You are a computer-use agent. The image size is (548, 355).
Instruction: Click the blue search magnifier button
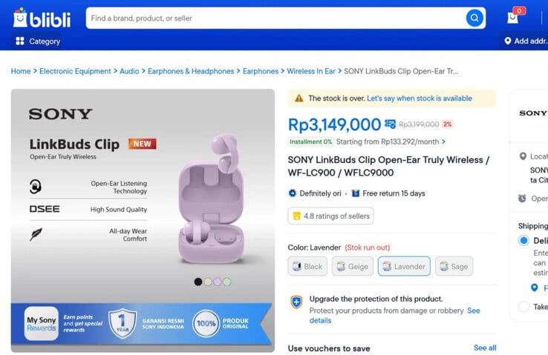click(x=474, y=18)
